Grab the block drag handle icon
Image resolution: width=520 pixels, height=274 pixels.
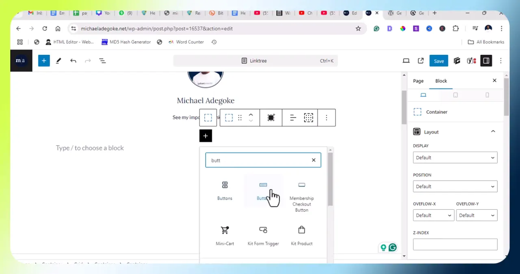coord(240,118)
